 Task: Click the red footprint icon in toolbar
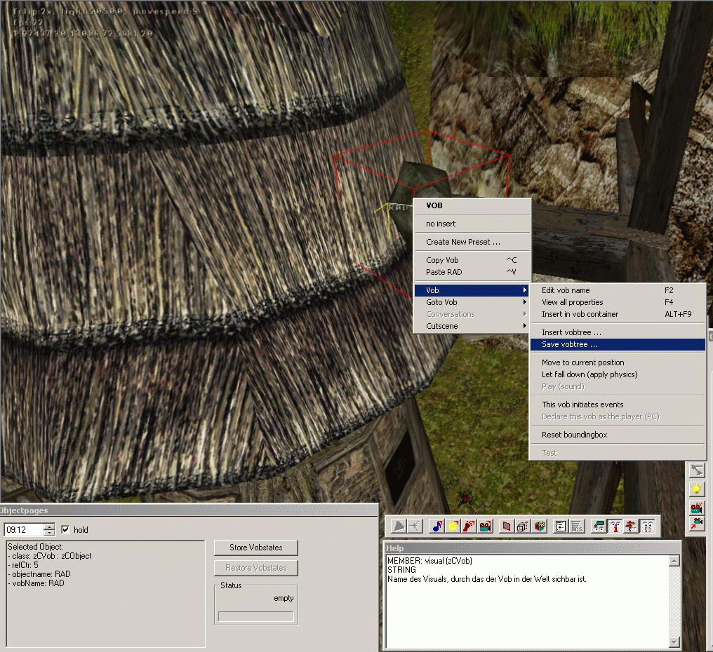click(469, 526)
